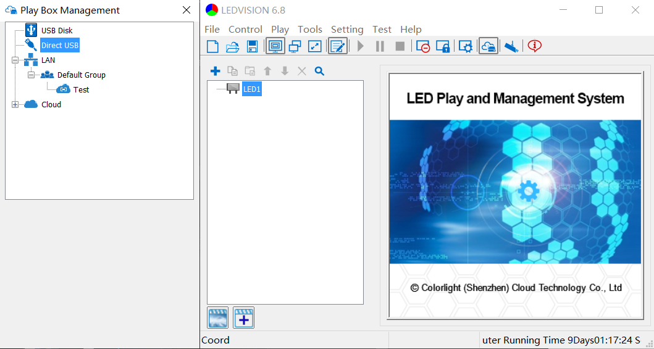
Task: Stop playback with the square button
Action: click(x=400, y=46)
